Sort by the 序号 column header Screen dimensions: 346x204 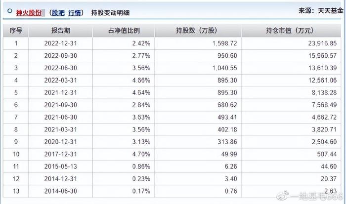[x=16, y=31]
